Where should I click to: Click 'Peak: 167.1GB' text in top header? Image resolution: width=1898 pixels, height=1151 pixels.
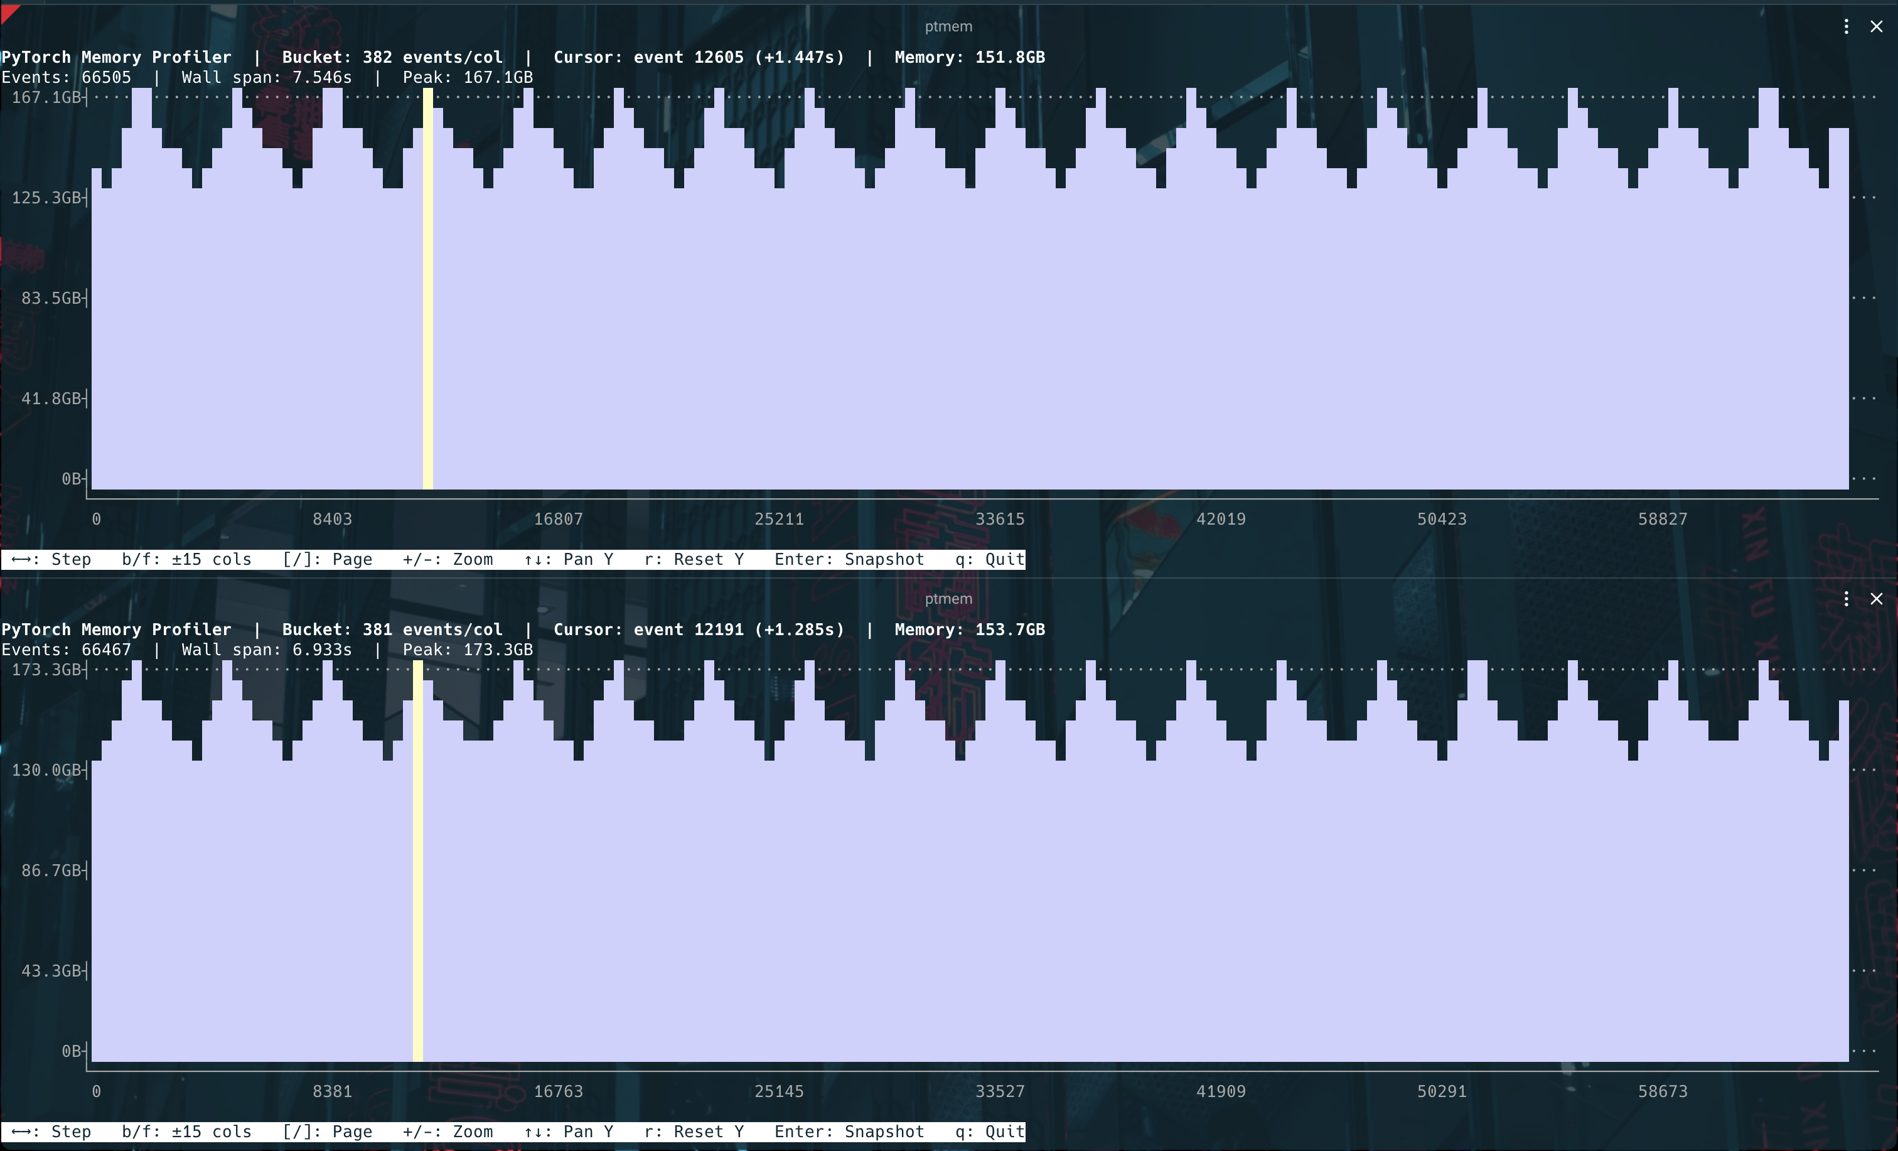468,77
